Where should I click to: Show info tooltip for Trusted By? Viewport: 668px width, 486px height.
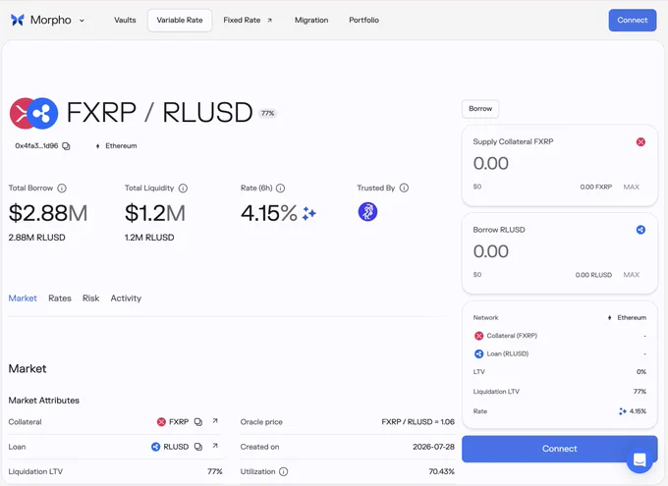[404, 188]
